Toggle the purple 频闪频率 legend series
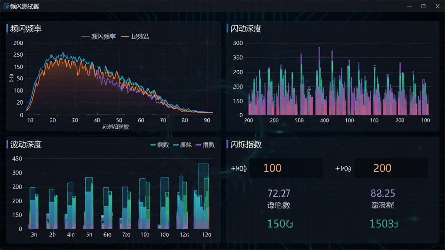445x250 pixels. [x=99, y=36]
